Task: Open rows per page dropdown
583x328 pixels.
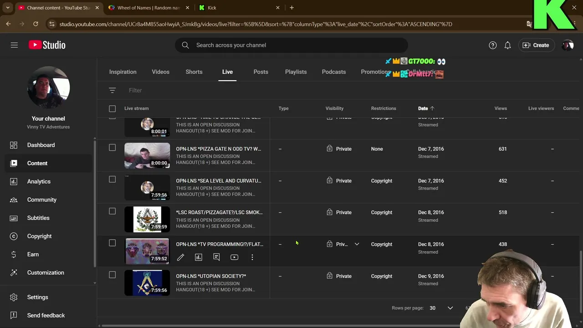Action: (441, 308)
